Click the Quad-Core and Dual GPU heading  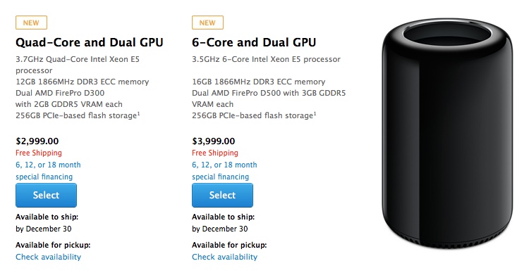click(90, 42)
